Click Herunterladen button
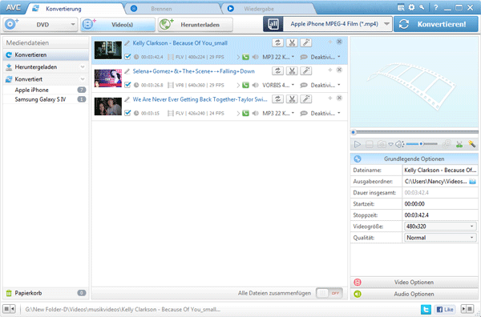481x317 pixels. click(x=196, y=25)
